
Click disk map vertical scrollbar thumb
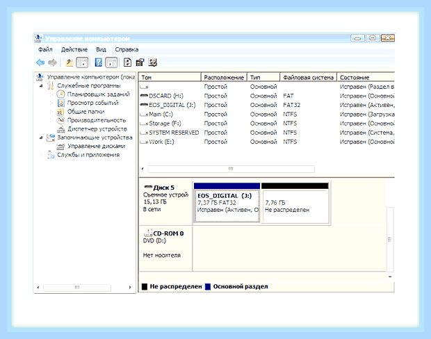pos(390,239)
